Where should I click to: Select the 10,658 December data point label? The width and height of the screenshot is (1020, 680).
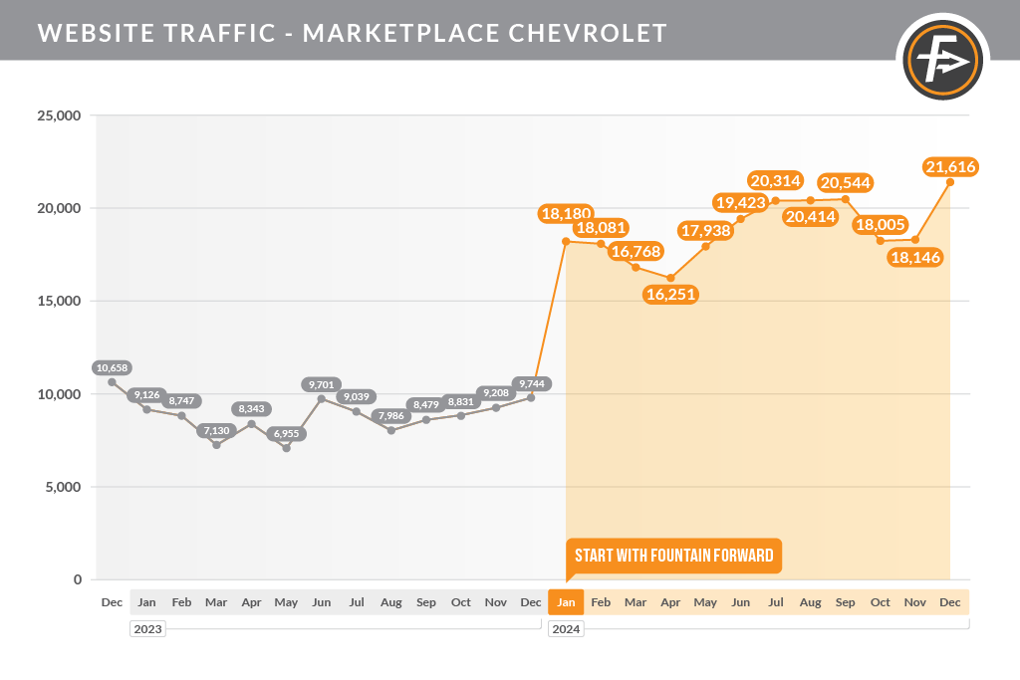[112, 368]
